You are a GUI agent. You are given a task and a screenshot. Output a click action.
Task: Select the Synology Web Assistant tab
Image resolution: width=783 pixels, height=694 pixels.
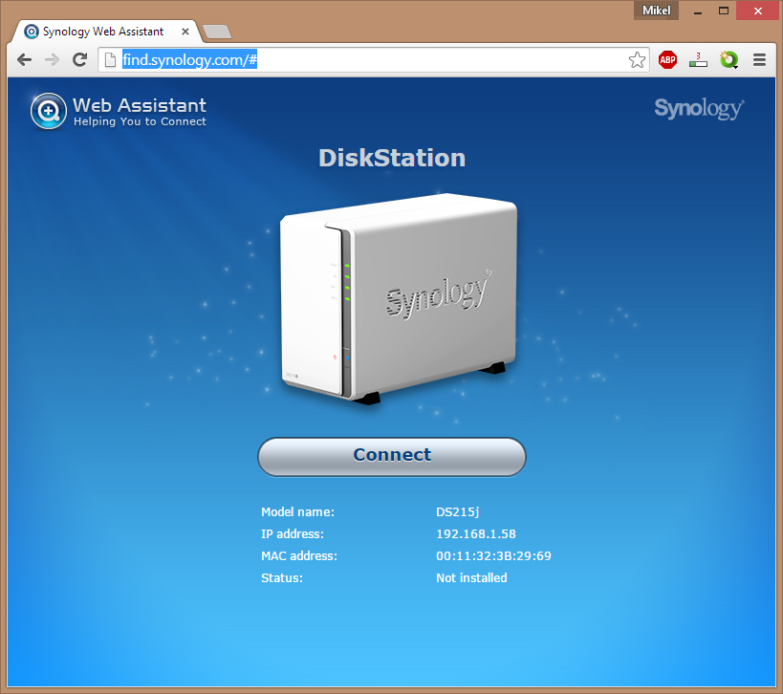click(x=105, y=32)
